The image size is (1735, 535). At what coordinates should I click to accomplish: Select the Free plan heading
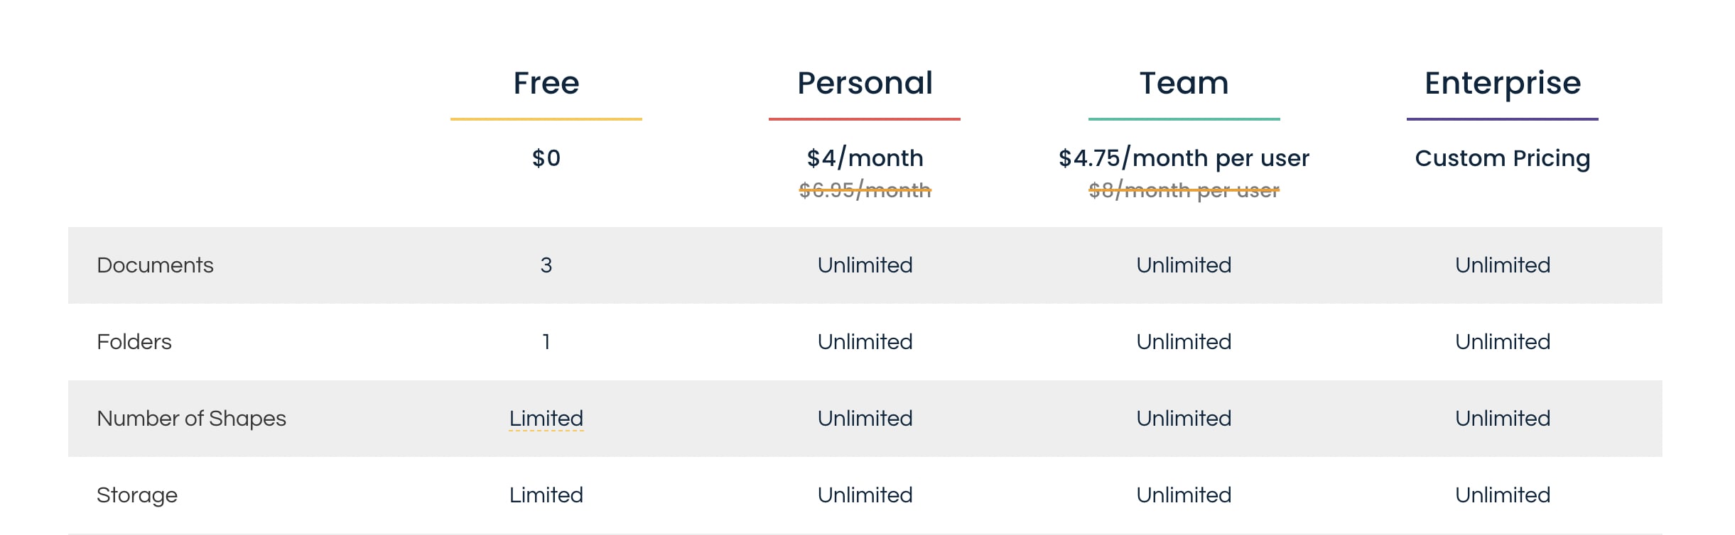546,83
